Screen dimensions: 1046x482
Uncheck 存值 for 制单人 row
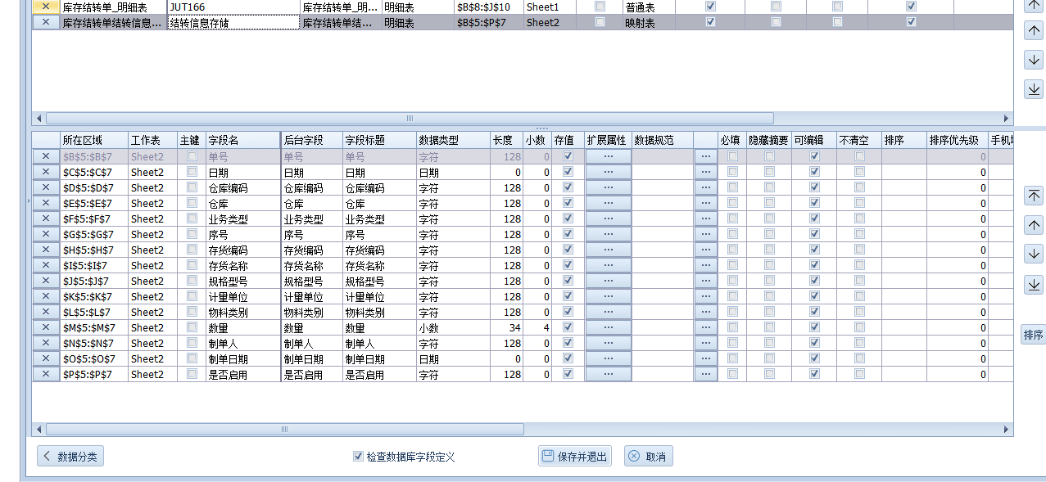(568, 343)
